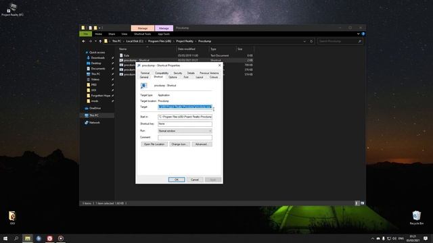Open the App Tools ribbon tab
Viewport: 433px width, 243px height.
[164, 34]
